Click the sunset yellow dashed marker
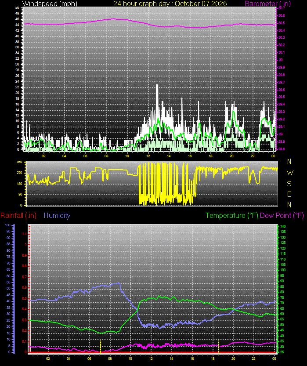This screenshot has width=307, height=366. click(x=219, y=346)
